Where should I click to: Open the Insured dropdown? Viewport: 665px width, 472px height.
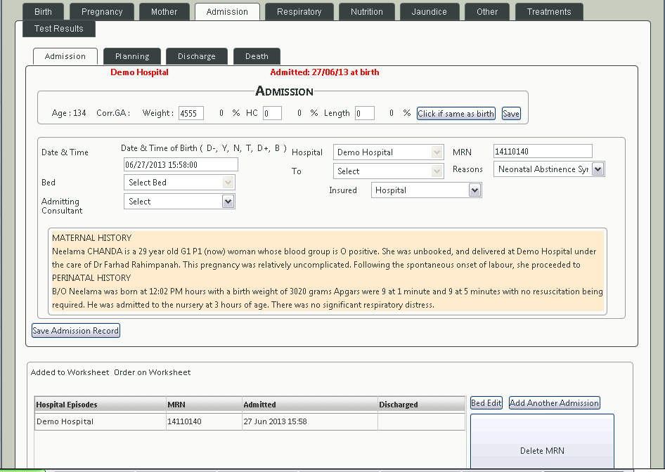426,190
